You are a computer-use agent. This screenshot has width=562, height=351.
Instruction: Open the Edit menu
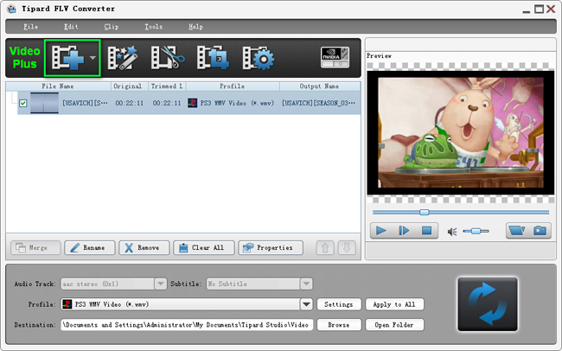pyautogui.click(x=71, y=27)
